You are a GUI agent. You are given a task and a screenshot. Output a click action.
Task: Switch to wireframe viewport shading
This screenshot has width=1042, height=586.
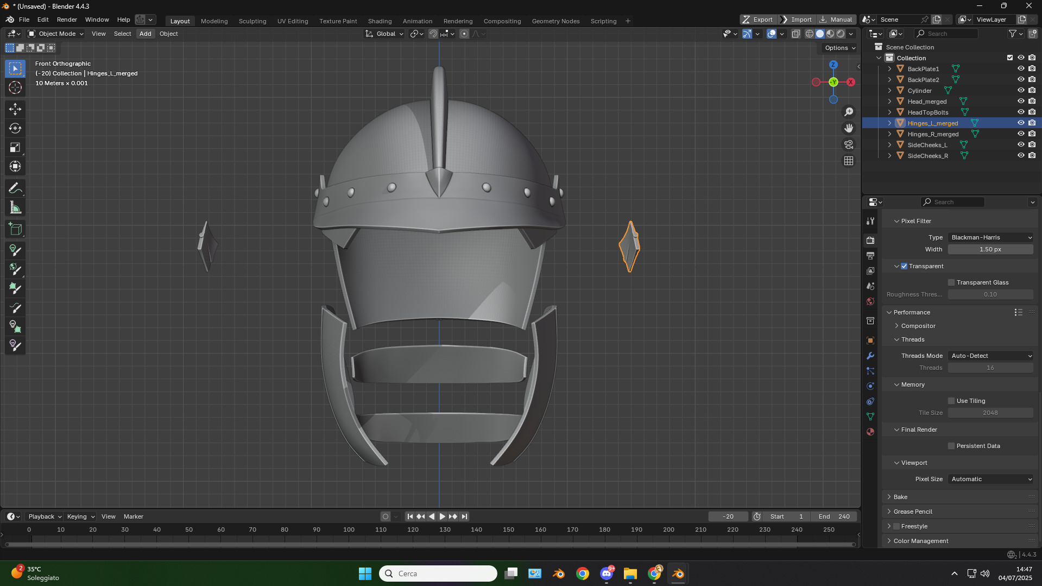click(810, 34)
